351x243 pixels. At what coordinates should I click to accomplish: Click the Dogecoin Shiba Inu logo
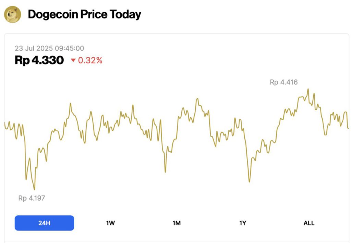click(12, 15)
